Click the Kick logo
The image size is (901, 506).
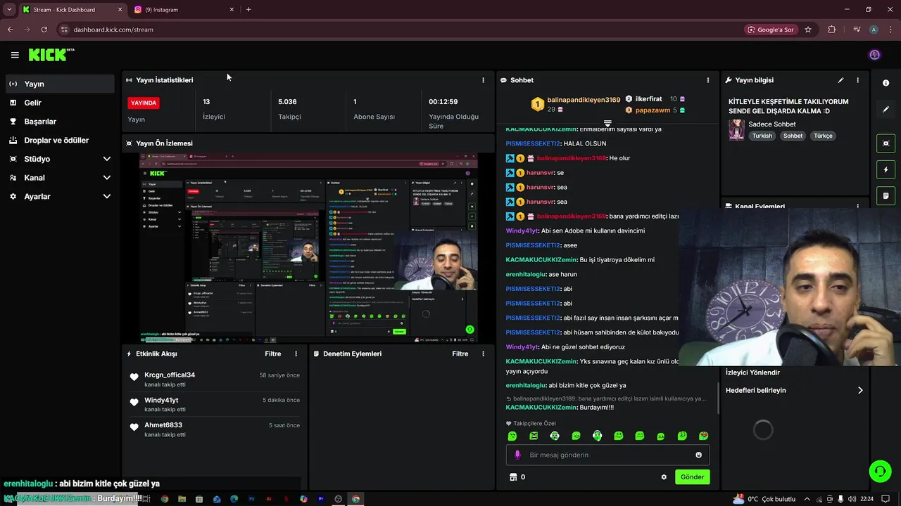[51, 55]
